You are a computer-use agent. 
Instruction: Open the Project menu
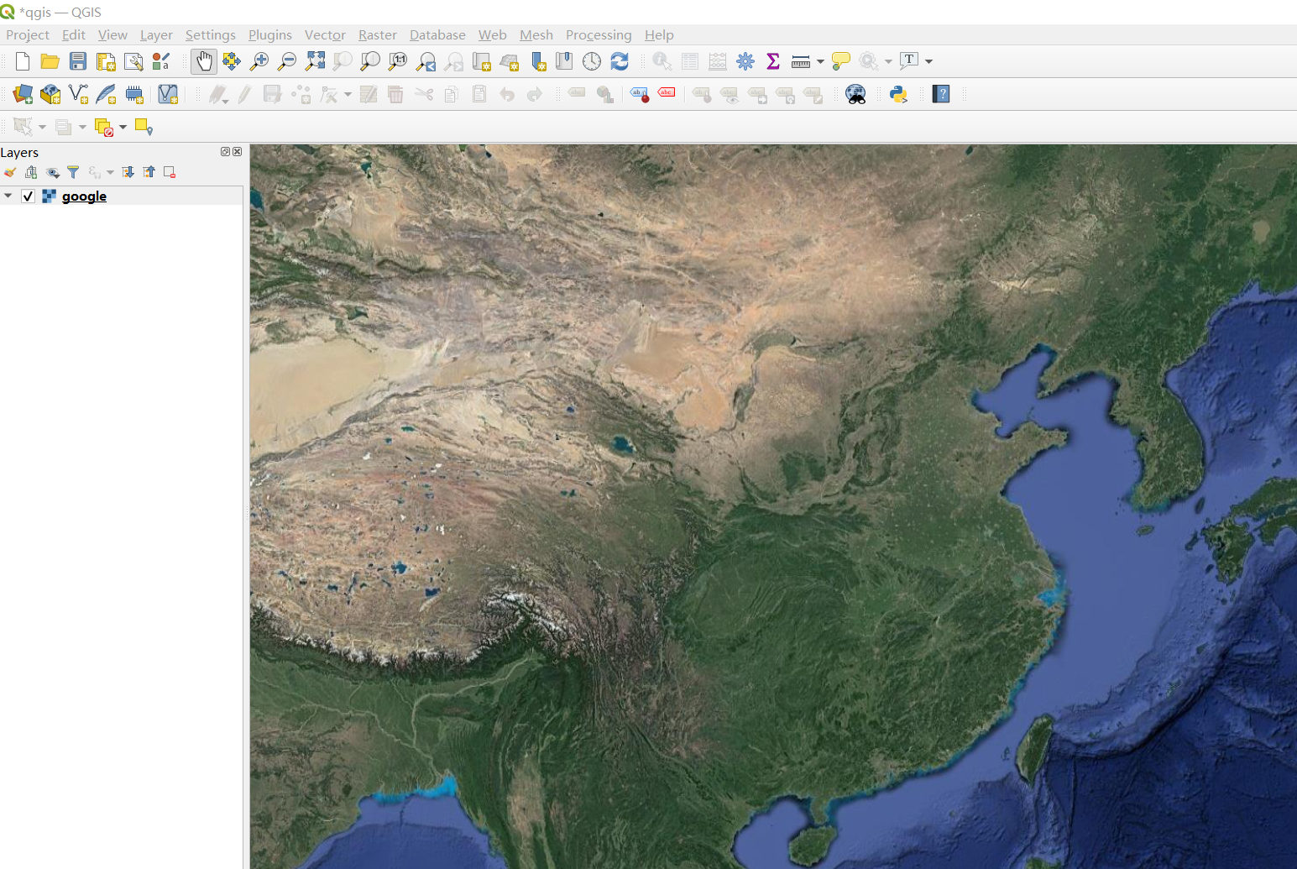[x=28, y=34]
